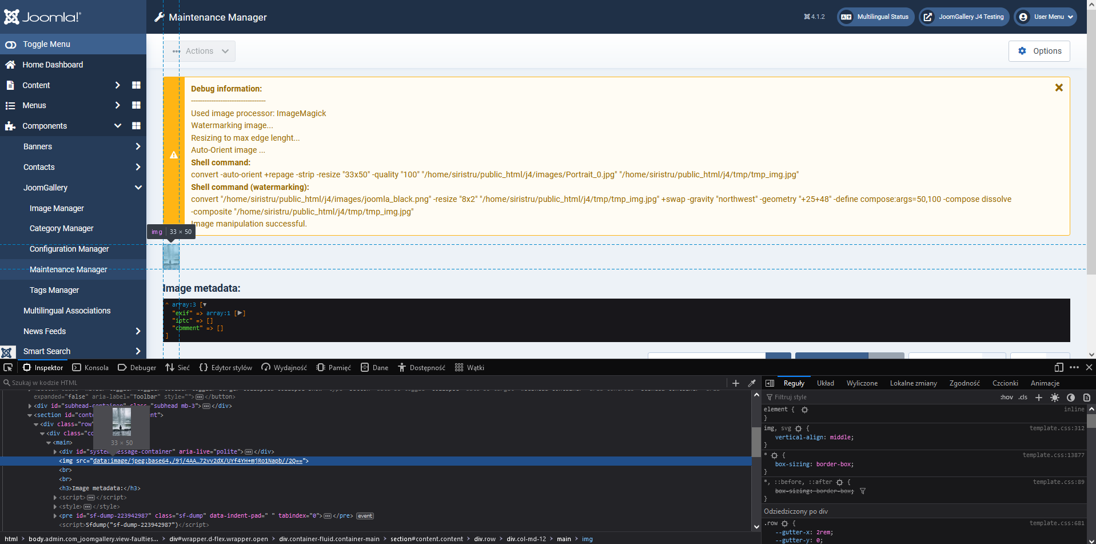1096x544 pixels.
Task: Open the Content dashboard grid icon
Action: tap(136, 85)
